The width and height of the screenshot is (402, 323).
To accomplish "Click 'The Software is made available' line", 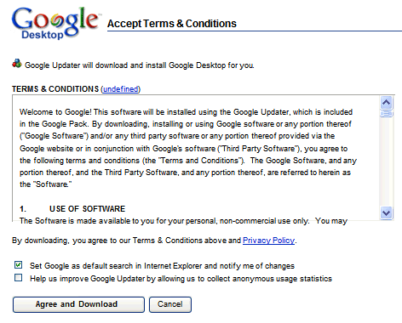I will pos(183,221).
